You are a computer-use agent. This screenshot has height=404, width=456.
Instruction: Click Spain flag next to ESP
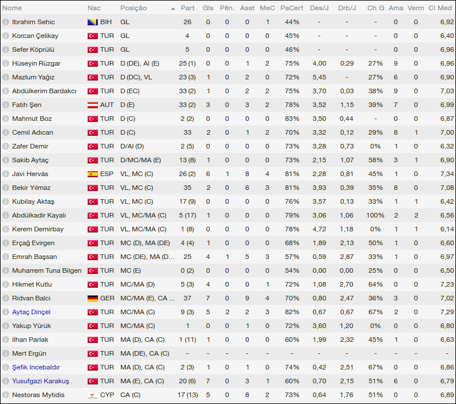click(x=92, y=174)
